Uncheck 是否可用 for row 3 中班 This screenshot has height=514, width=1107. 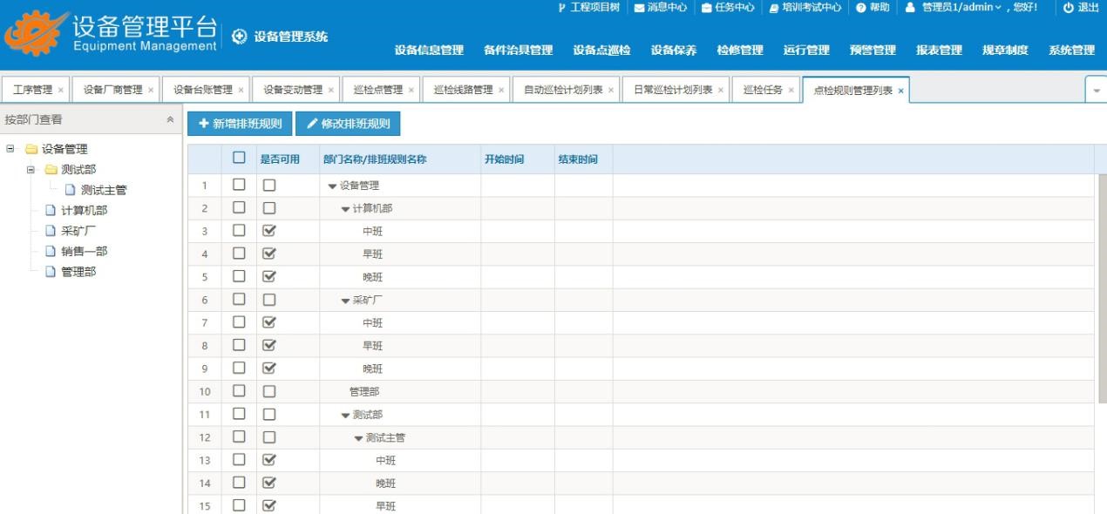269,231
